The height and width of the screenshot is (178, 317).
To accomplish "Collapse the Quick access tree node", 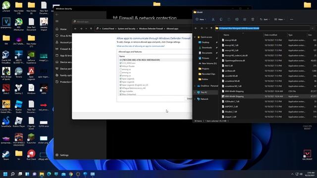I will click(195, 37).
